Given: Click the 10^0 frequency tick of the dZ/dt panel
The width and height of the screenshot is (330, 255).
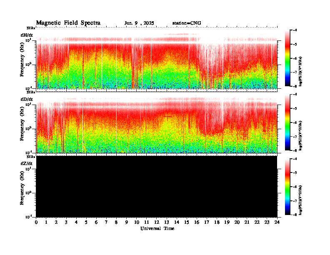Looking at the screenshot, I should tap(29, 192).
